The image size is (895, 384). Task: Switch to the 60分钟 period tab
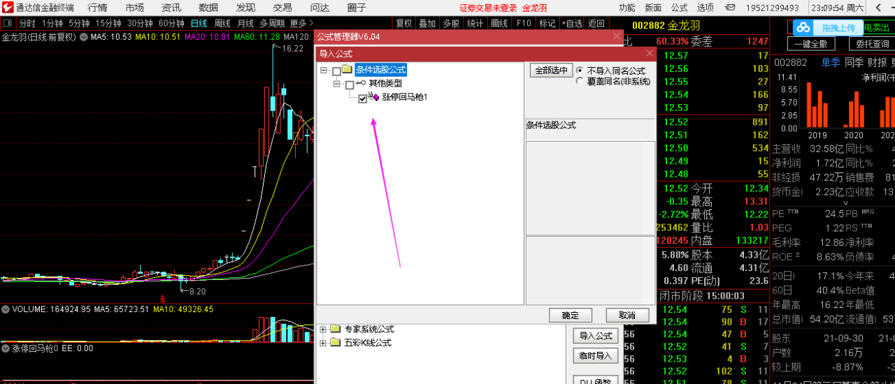pos(171,23)
